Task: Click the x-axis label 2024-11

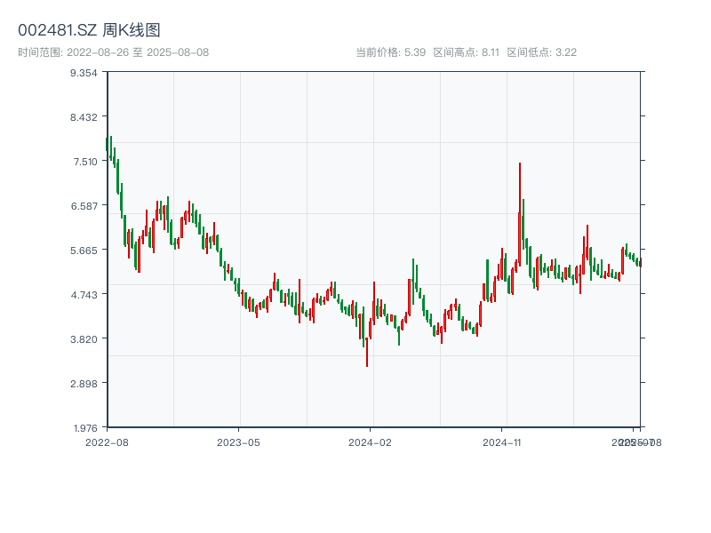Action: (501, 442)
